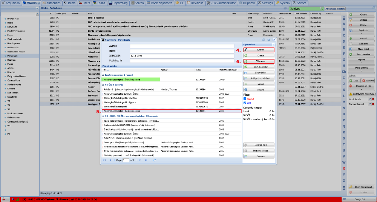Open the Work labels dropdown
The image size is (377, 202).
370,99
